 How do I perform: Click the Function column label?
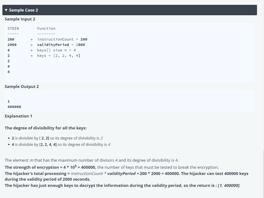point(46,28)
